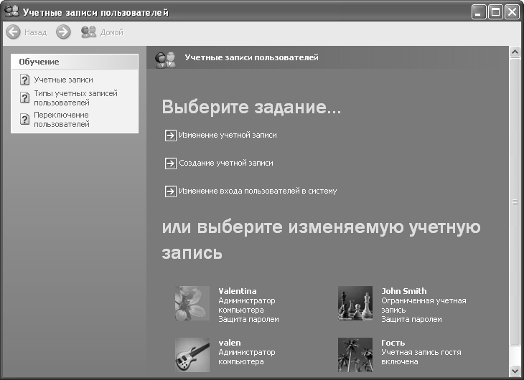Open the John Smith account name
The width and height of the screenshot is (524, 380).
(x=403, y=291)
